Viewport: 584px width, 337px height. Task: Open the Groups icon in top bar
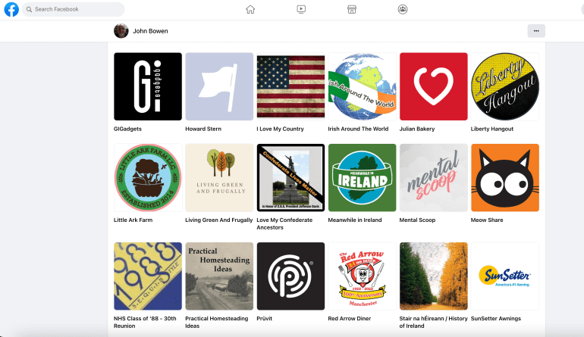[402, 9]
